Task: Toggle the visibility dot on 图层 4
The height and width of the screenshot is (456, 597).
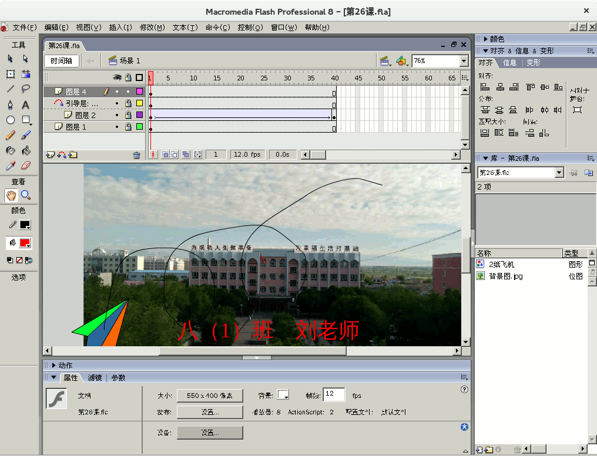Action: point(117,92)
